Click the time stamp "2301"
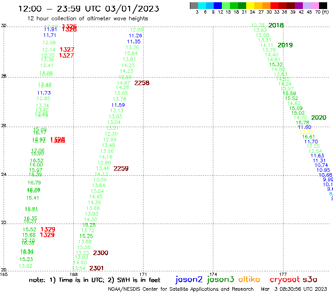 (96, 268)
